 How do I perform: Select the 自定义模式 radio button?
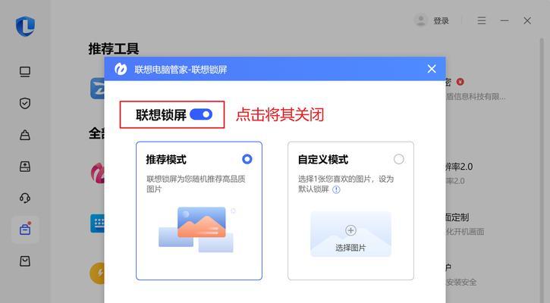click(x=398, y=159)
